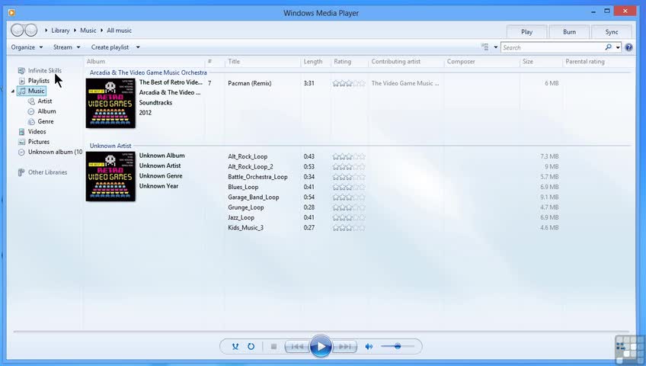
Task: Open the Stream dropdown menu
Action: click(66, 47)
